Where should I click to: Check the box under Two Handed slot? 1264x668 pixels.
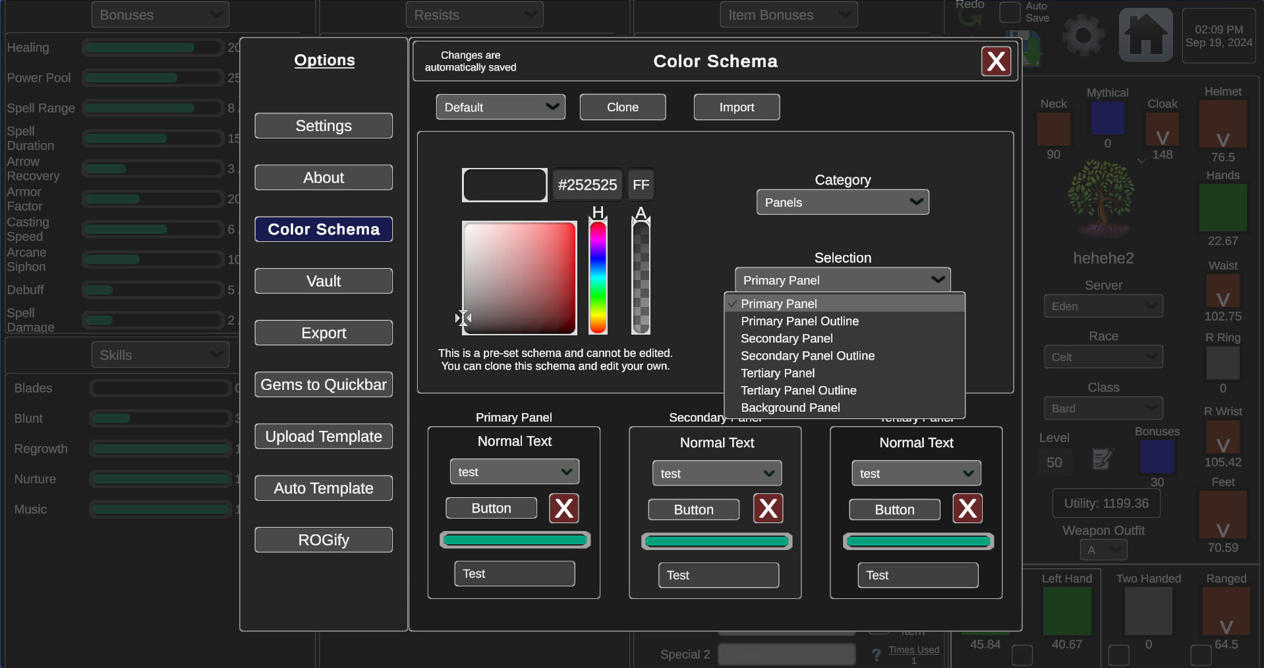1119,655
